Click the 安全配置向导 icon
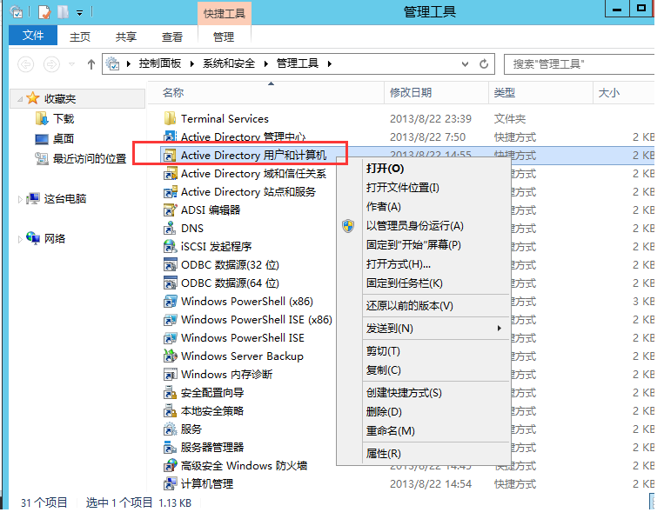Viewport: 664px width, 519px height. (170, 393)
